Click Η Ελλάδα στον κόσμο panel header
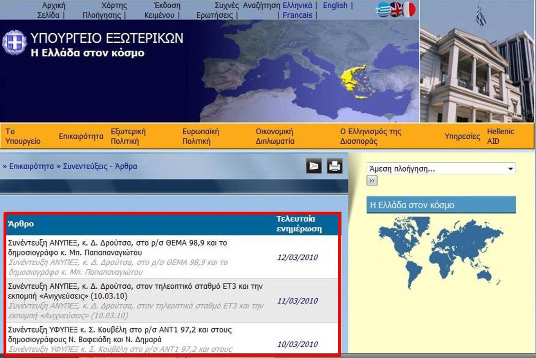The height and width of the screenshot is (358, 536). (441, 205)
